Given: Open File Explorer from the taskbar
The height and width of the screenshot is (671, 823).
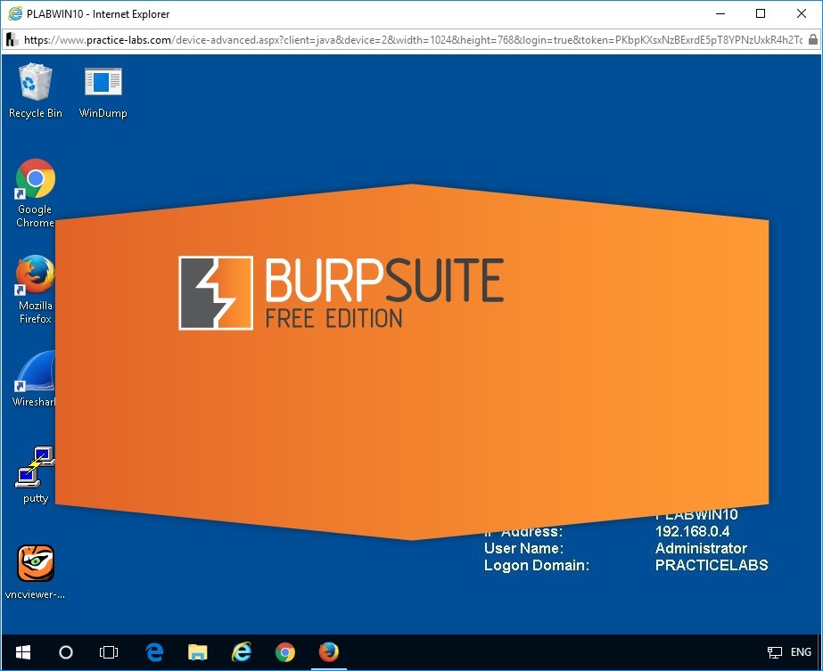Looking at the screenshot, I should 198,652.
